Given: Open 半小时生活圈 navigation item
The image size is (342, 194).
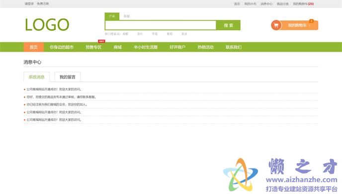Looking at the screenshot, I should (x=146, y=47).
